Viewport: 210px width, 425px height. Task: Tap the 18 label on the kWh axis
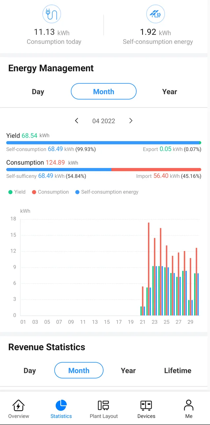click(x=13, y=219)
